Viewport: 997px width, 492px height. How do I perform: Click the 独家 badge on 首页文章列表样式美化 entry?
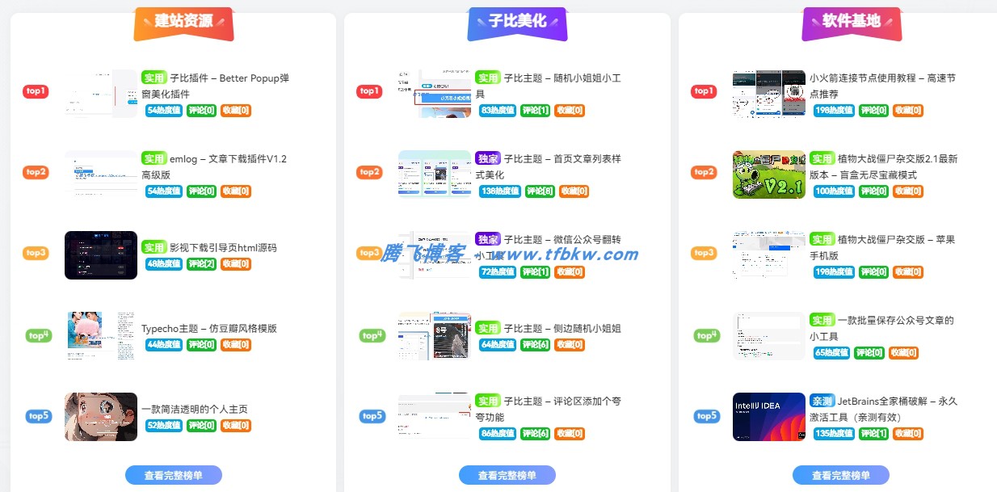click(x=488, y=158)
